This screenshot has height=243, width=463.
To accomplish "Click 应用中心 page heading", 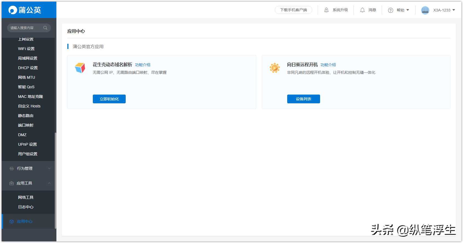I will tap(76, 31).
